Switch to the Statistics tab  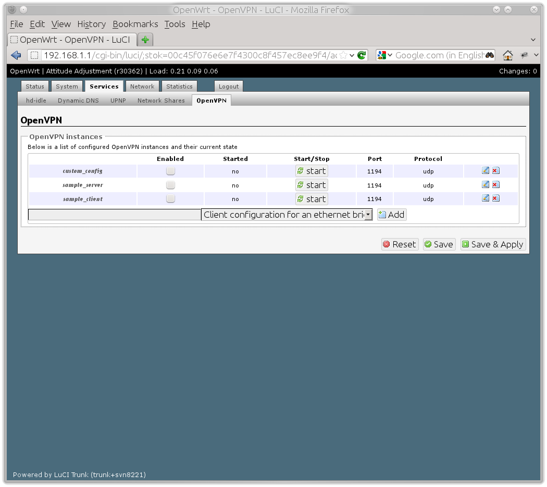(x=179, y=86)
